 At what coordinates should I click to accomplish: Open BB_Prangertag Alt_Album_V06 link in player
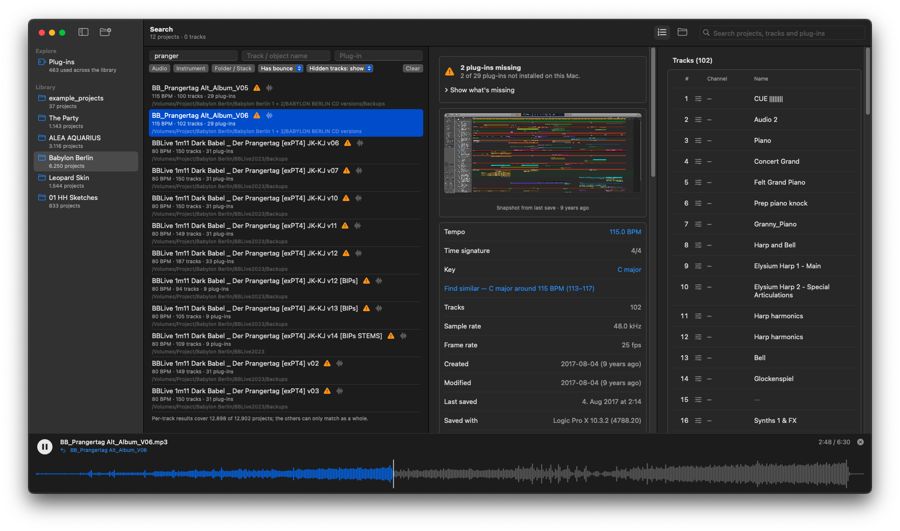[109, 450]
